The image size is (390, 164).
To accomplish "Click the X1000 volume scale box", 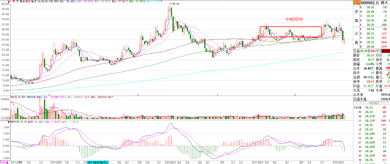I will pos(5,118).
